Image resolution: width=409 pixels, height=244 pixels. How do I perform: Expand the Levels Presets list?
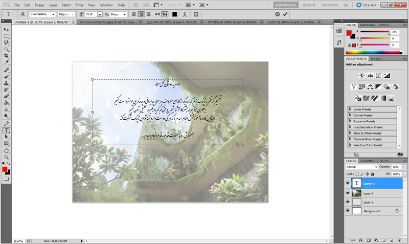(350, 109)
